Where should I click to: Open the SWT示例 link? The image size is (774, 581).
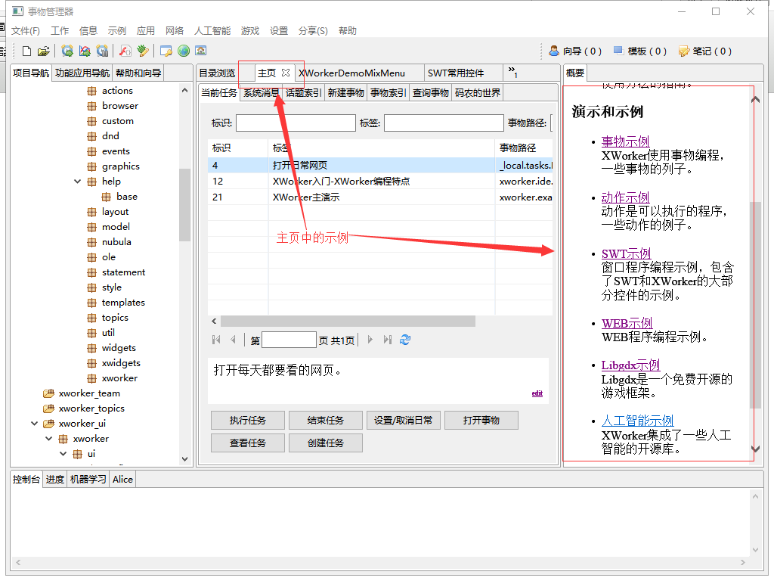point(626,254)
